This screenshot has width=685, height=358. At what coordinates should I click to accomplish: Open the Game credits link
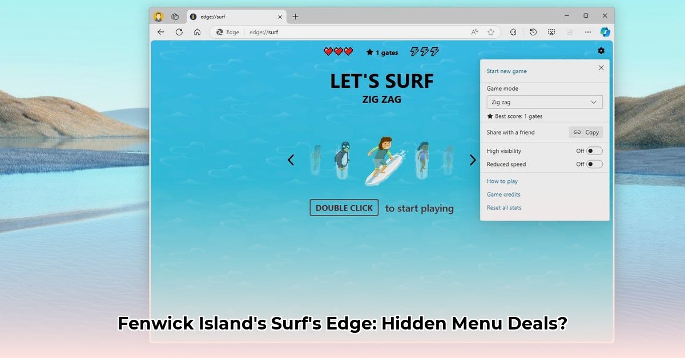503,194
